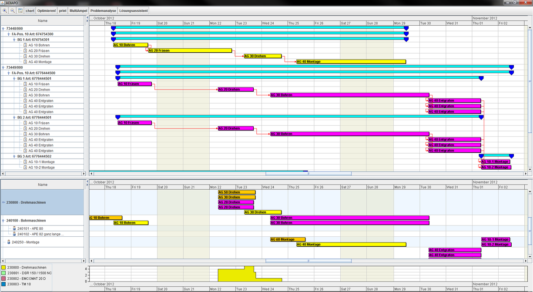This screenshot has width=533, height=292.
Task: Click the green 230801 - DSR 150 legend swatch
Action: pyautogui.click(x=3, y=273)
